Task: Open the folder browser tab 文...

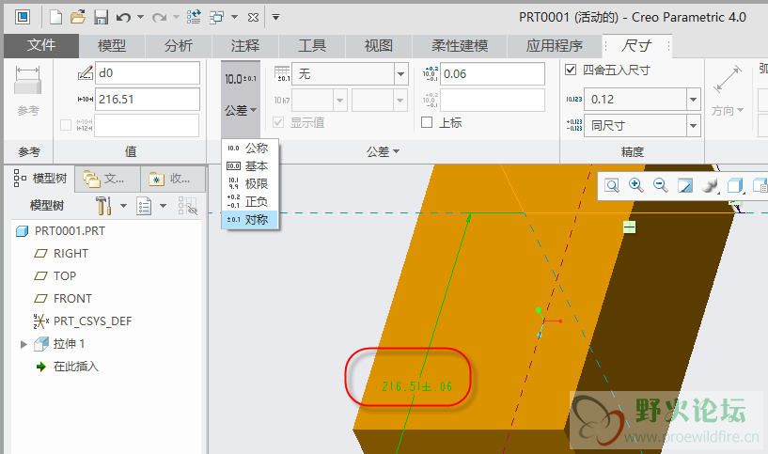Action: (x=106, y=179)
